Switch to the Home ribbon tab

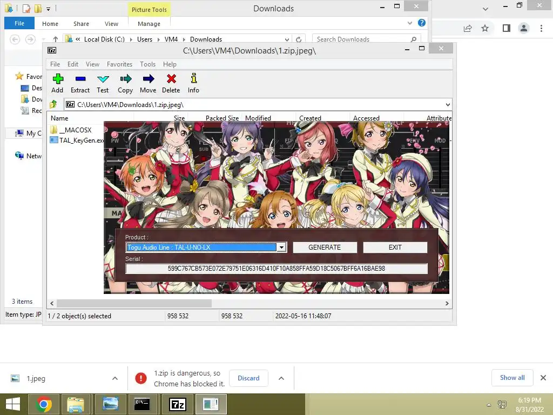pos(50,24)
